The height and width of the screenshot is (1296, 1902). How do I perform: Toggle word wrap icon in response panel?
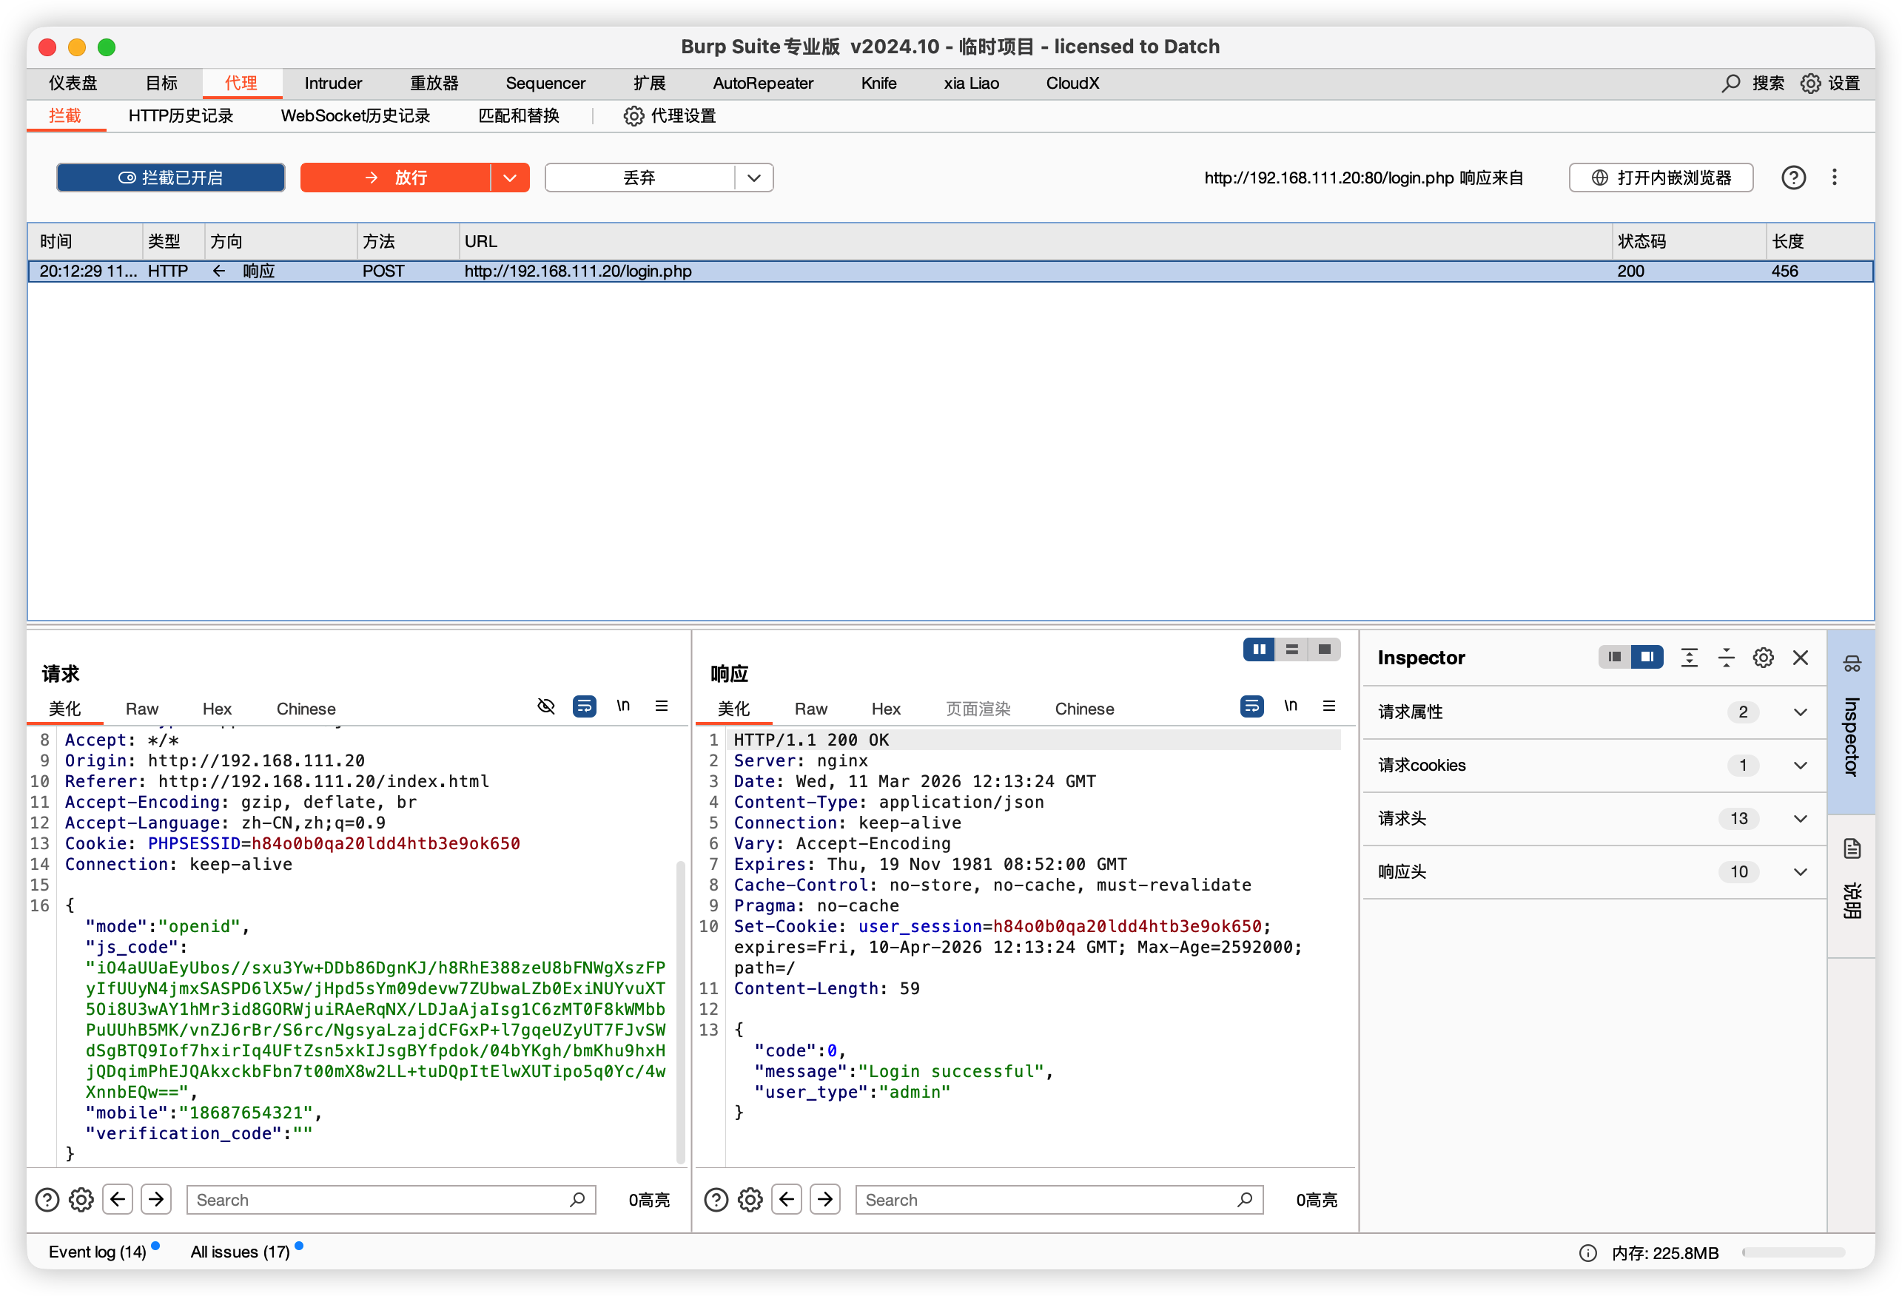click(x=1251, y=706)
